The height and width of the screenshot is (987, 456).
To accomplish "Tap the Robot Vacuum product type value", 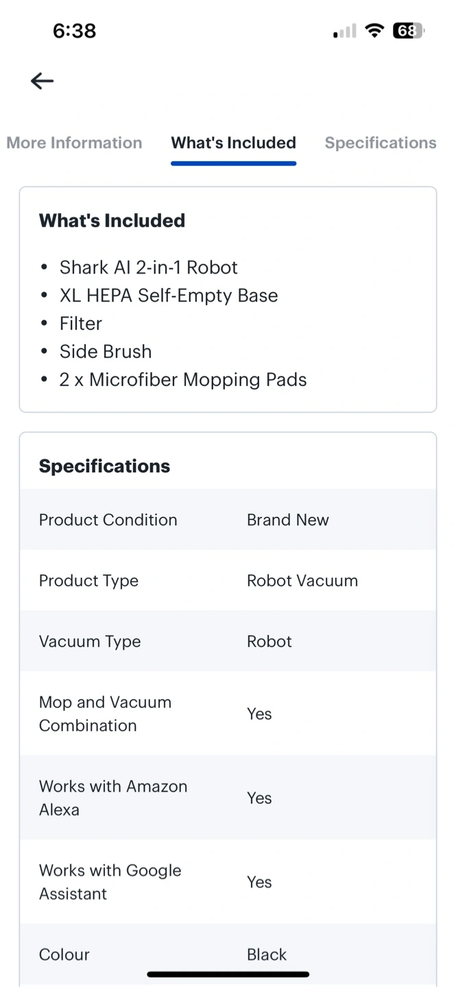I will (x=302, y=581).
